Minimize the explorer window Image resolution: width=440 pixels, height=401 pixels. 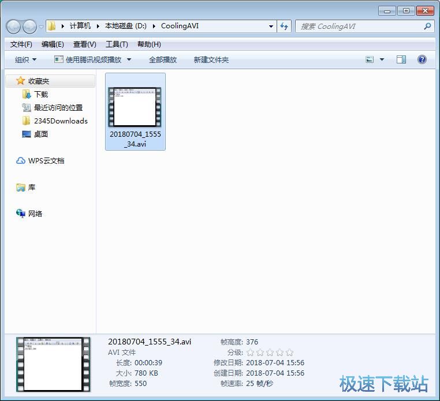387,11
